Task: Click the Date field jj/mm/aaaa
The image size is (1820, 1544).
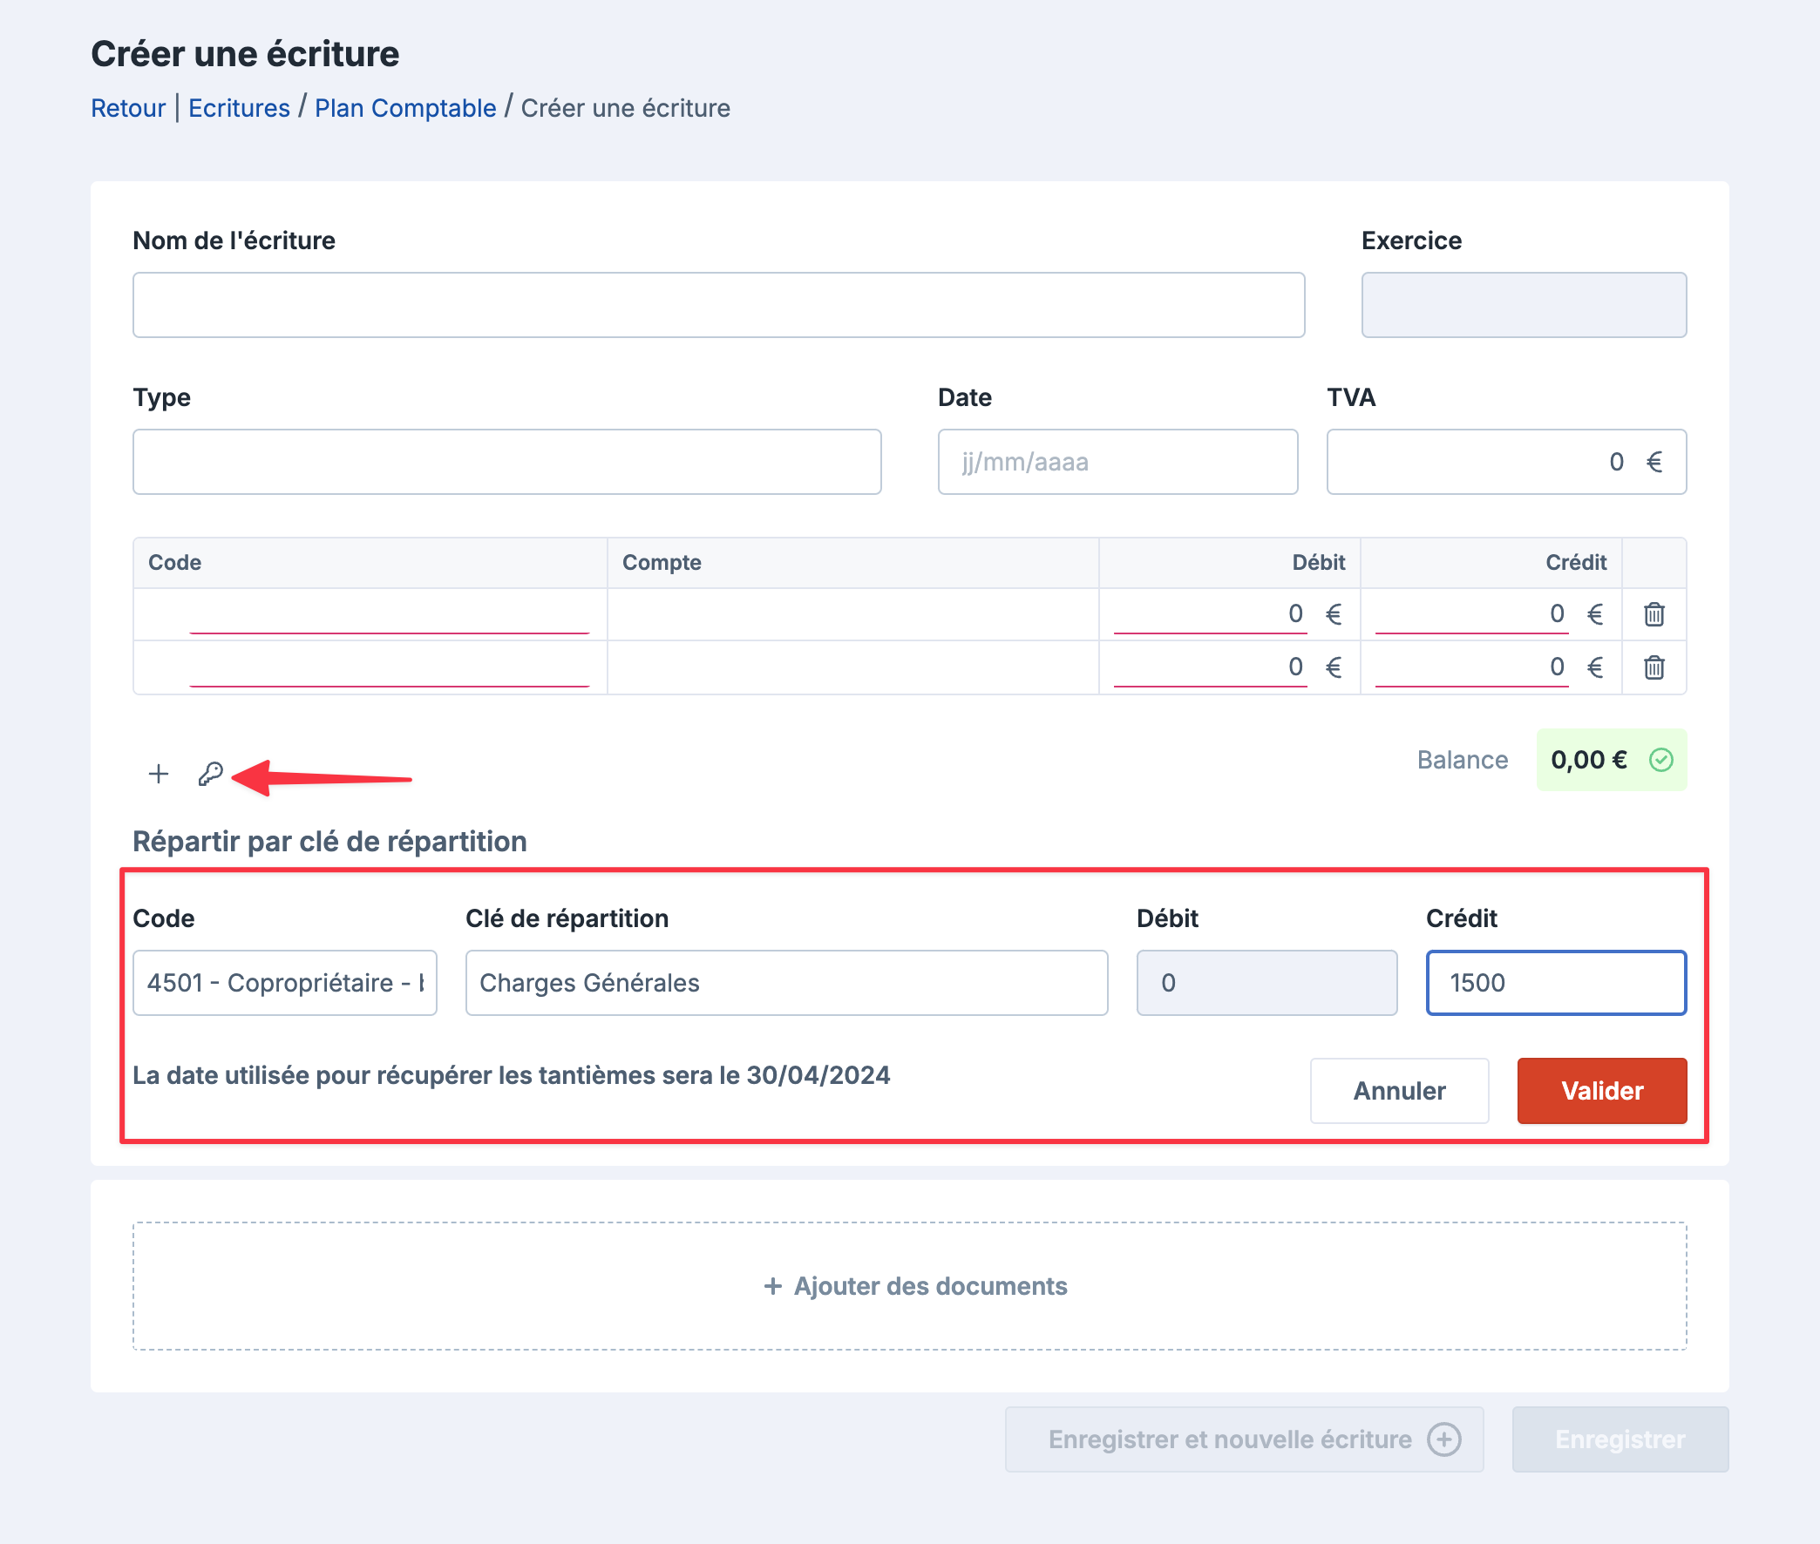Action: (x=1117, y=462)
